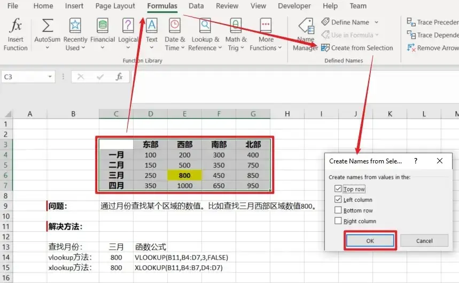This screenshot has height=283, width=459.
Task: Click Use in Formula icon
Action: tap(325, 35)
